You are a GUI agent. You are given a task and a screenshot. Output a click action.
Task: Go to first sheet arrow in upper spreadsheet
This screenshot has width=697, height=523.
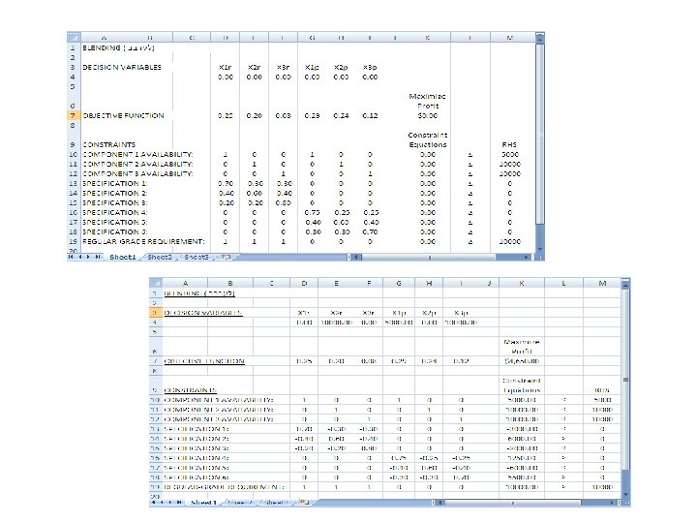pos(71,257)
